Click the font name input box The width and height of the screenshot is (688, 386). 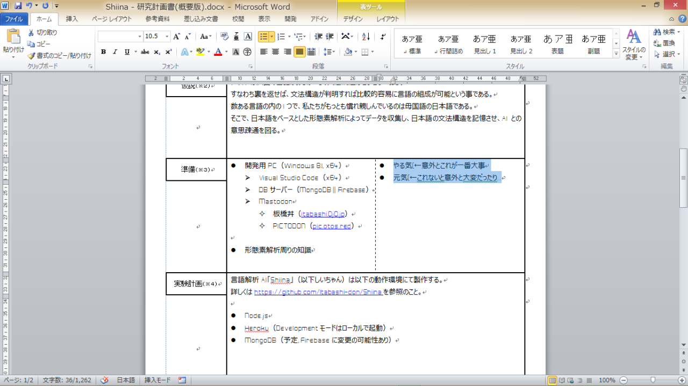pos(119,37)
